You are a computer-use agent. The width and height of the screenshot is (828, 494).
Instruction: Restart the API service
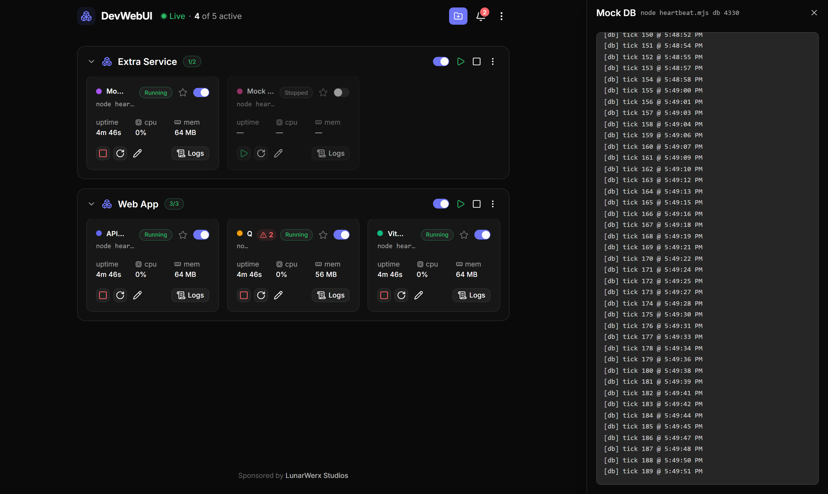point(120,295)
